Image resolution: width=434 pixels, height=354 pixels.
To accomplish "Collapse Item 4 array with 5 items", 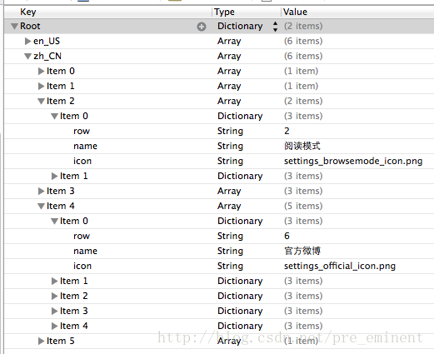I will [x=41, y=207].
